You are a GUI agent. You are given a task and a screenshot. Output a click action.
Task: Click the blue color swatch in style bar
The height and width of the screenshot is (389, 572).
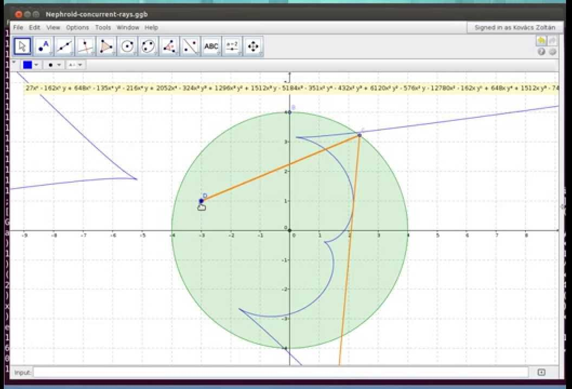[28, 65]
